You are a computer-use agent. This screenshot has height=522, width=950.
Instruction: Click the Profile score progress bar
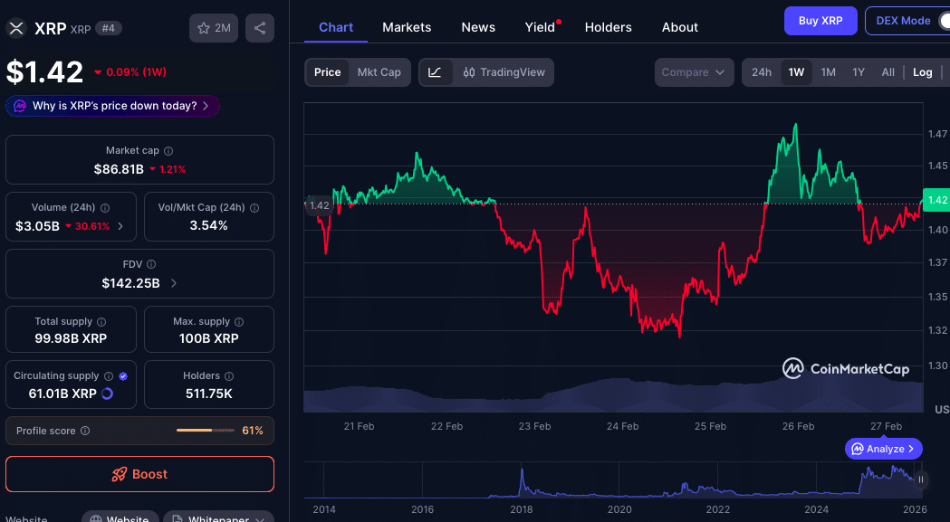(x=206, y=431)
